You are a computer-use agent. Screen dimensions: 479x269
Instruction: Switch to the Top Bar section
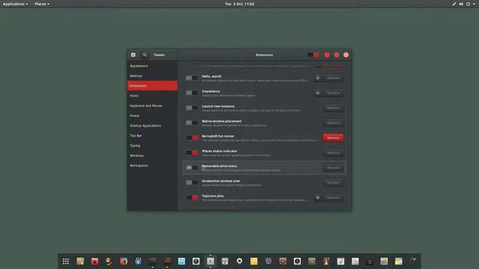[x=152, y=136]
